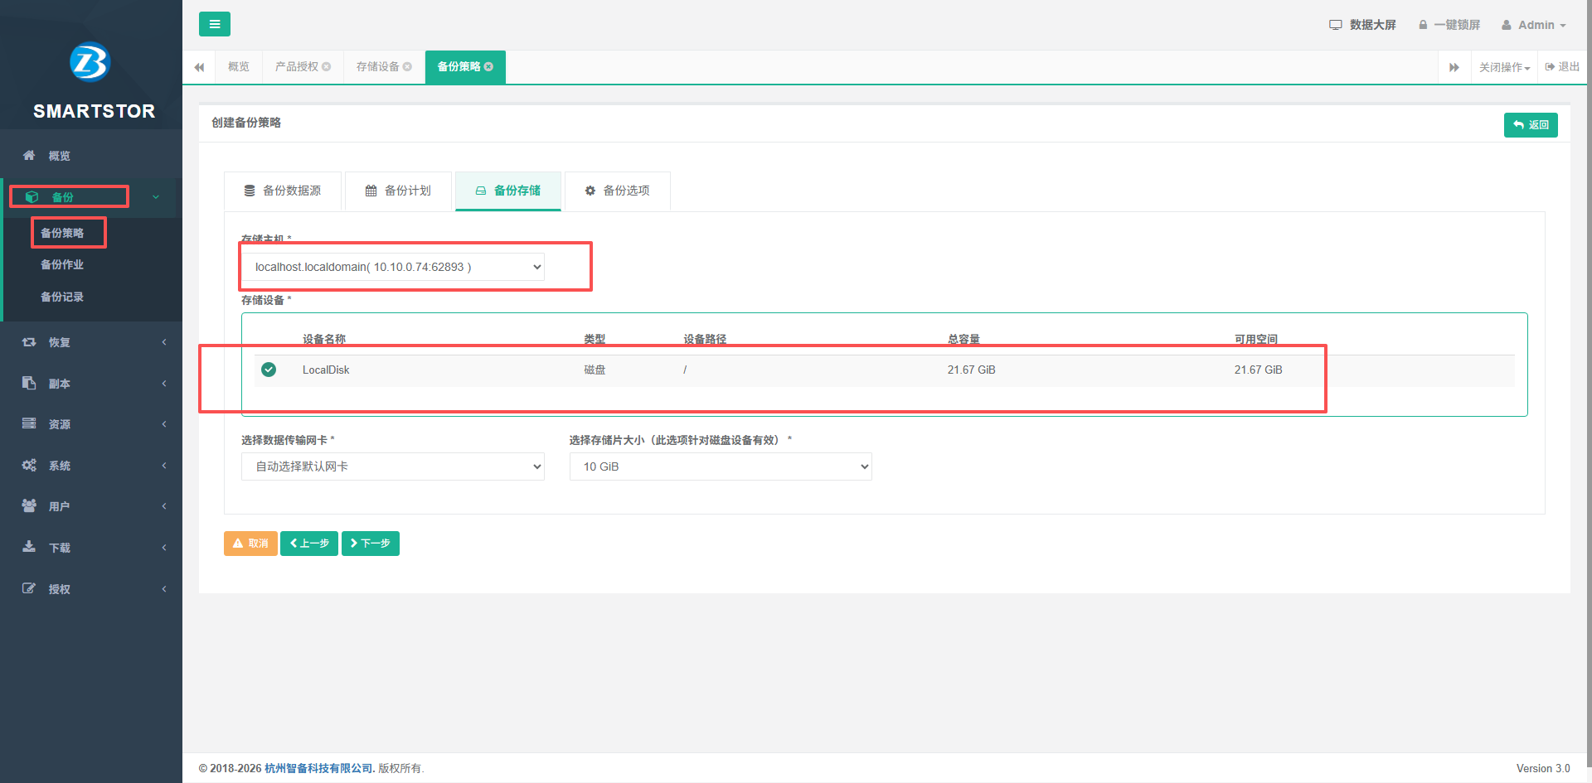
Task: Click the orange 取消 cancel button
Action: tap(250, 544)
